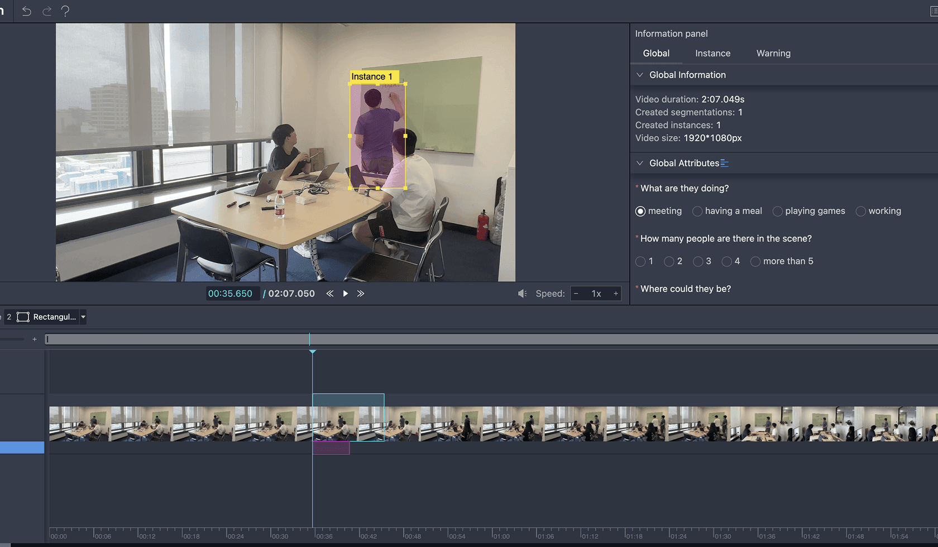The image size is (938, 547).
Task: Increase playback speed with plus button
Action: click(x=616, y=294)
